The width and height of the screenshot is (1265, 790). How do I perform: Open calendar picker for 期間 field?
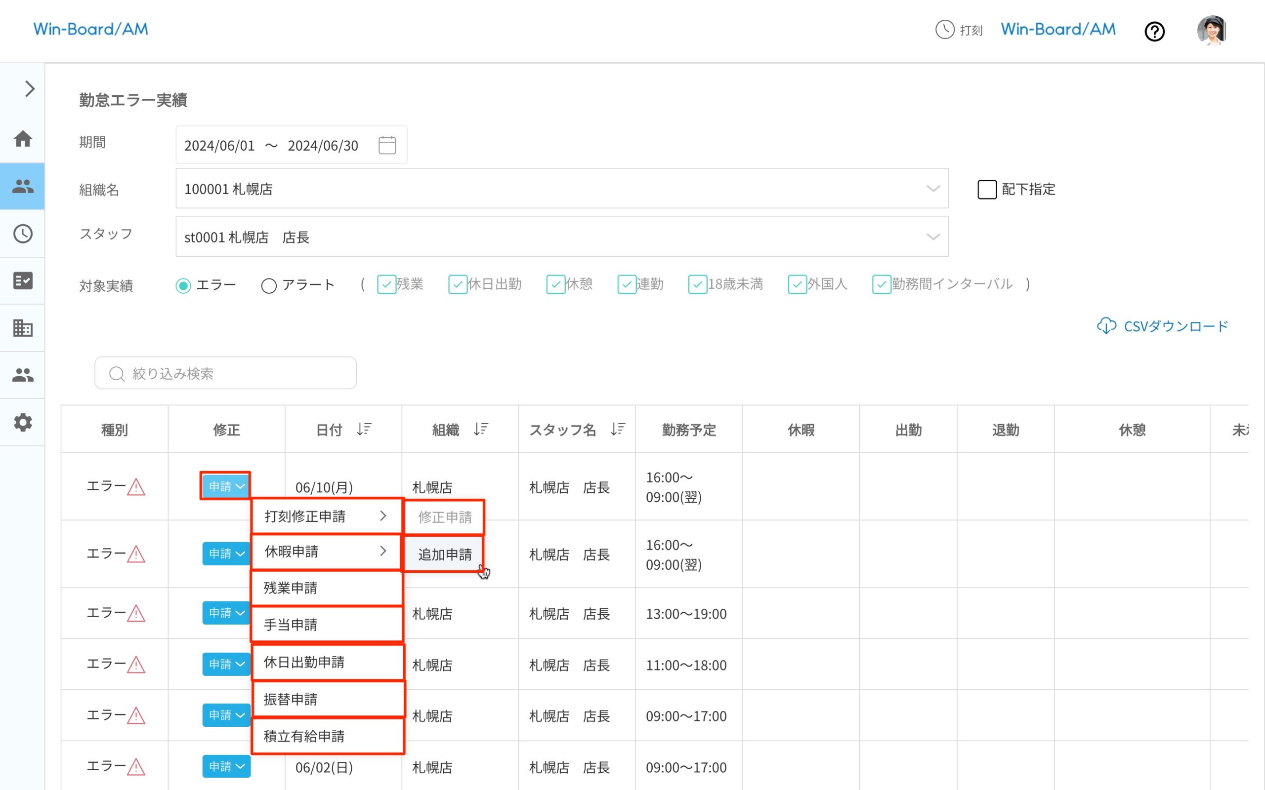387,145
